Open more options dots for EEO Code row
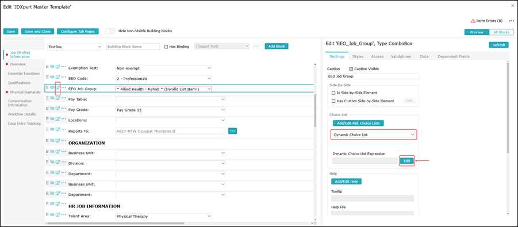Viewport: 518px width, 227px height. pyautogui.click(x=64, y=77)
